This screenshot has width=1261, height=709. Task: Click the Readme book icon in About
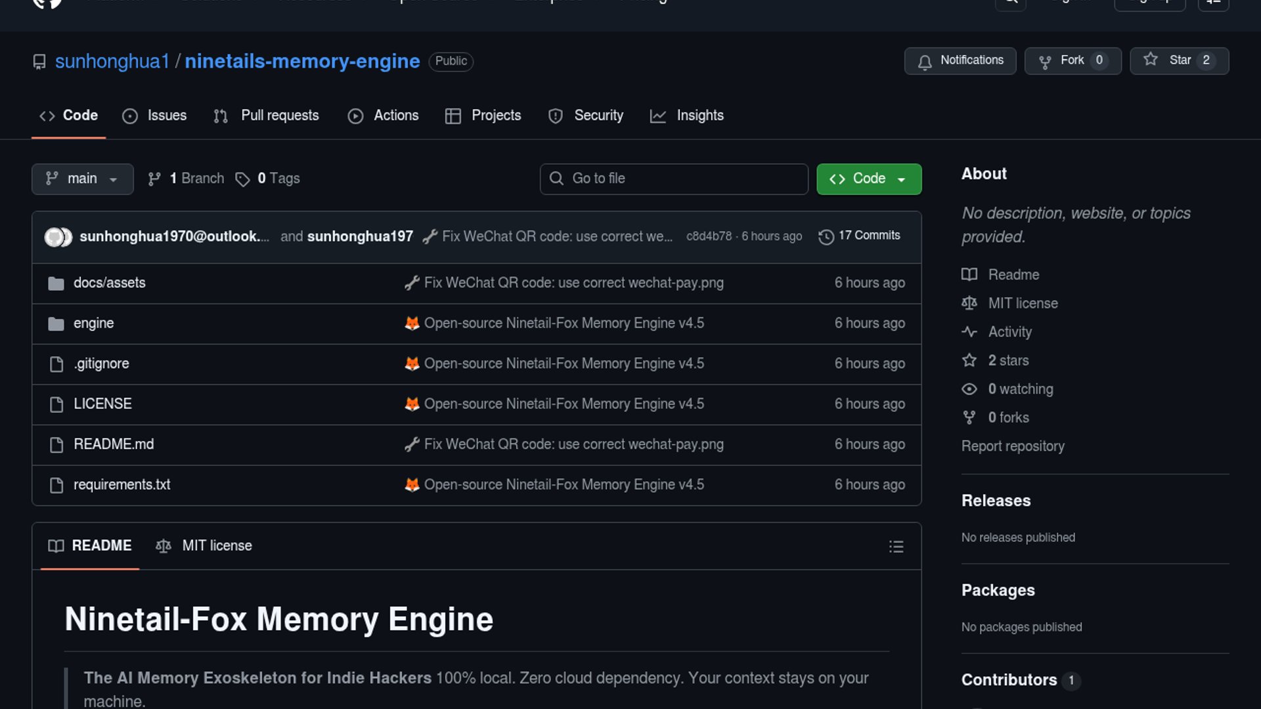tap(969, 274)
